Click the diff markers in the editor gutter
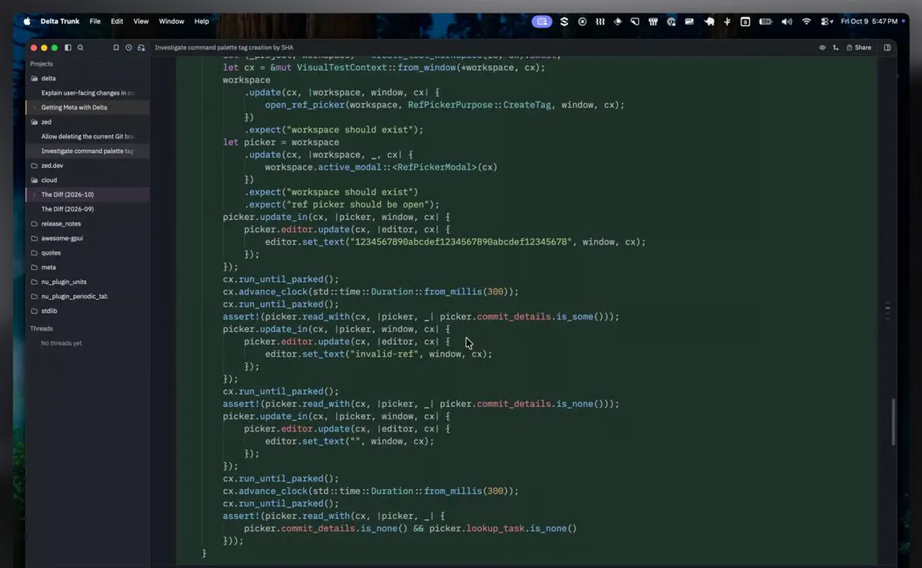Screen dimensions: 922x568 pos(887,309)
